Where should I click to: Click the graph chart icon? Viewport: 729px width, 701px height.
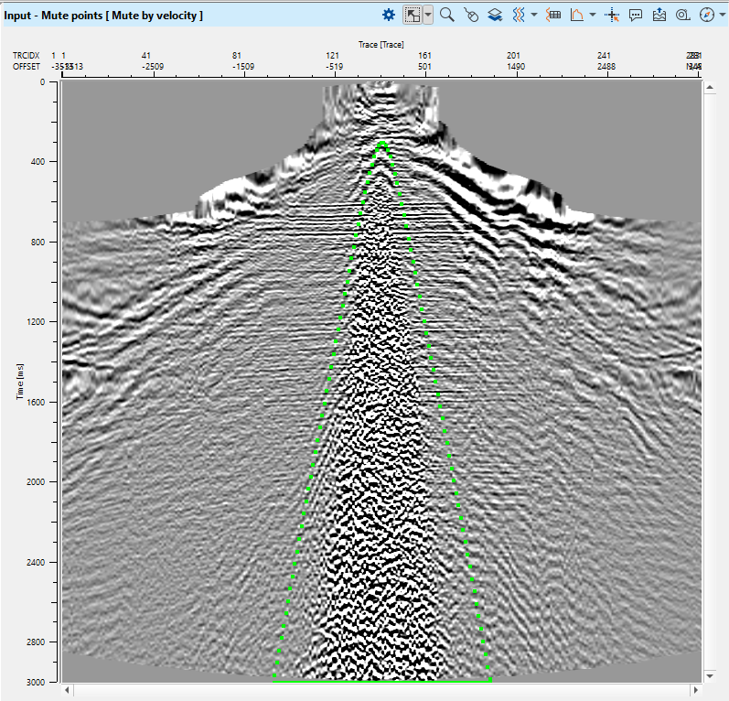577,15
